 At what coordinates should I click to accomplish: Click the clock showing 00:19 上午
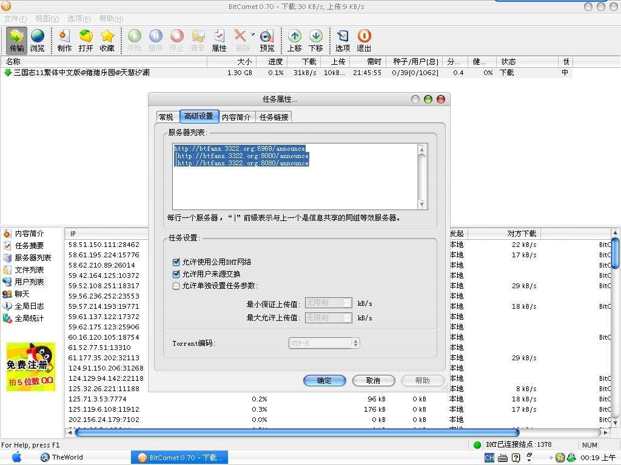click(598, 458)
